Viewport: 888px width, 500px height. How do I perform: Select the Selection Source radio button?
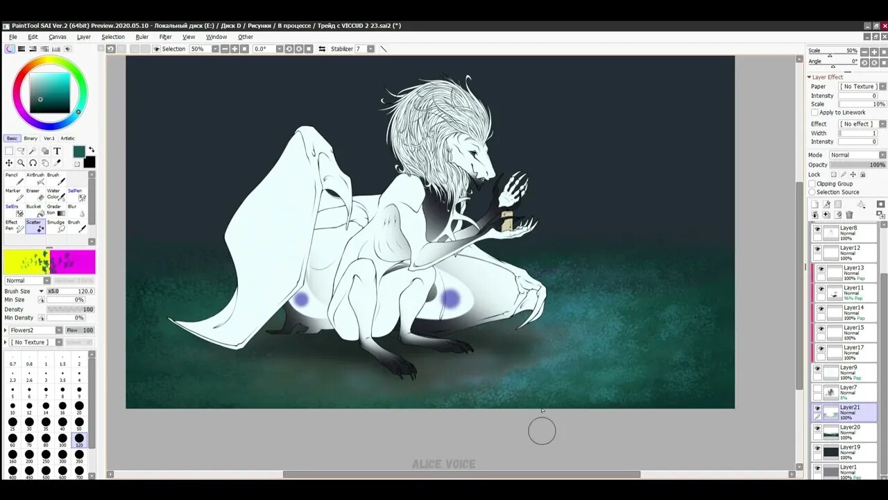point(812,192)
